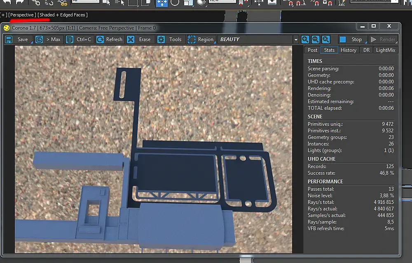Viewport: 412px width, 263px height.
Task: Open the Perspective viewport label menu
Action: [x=23, y=15]
